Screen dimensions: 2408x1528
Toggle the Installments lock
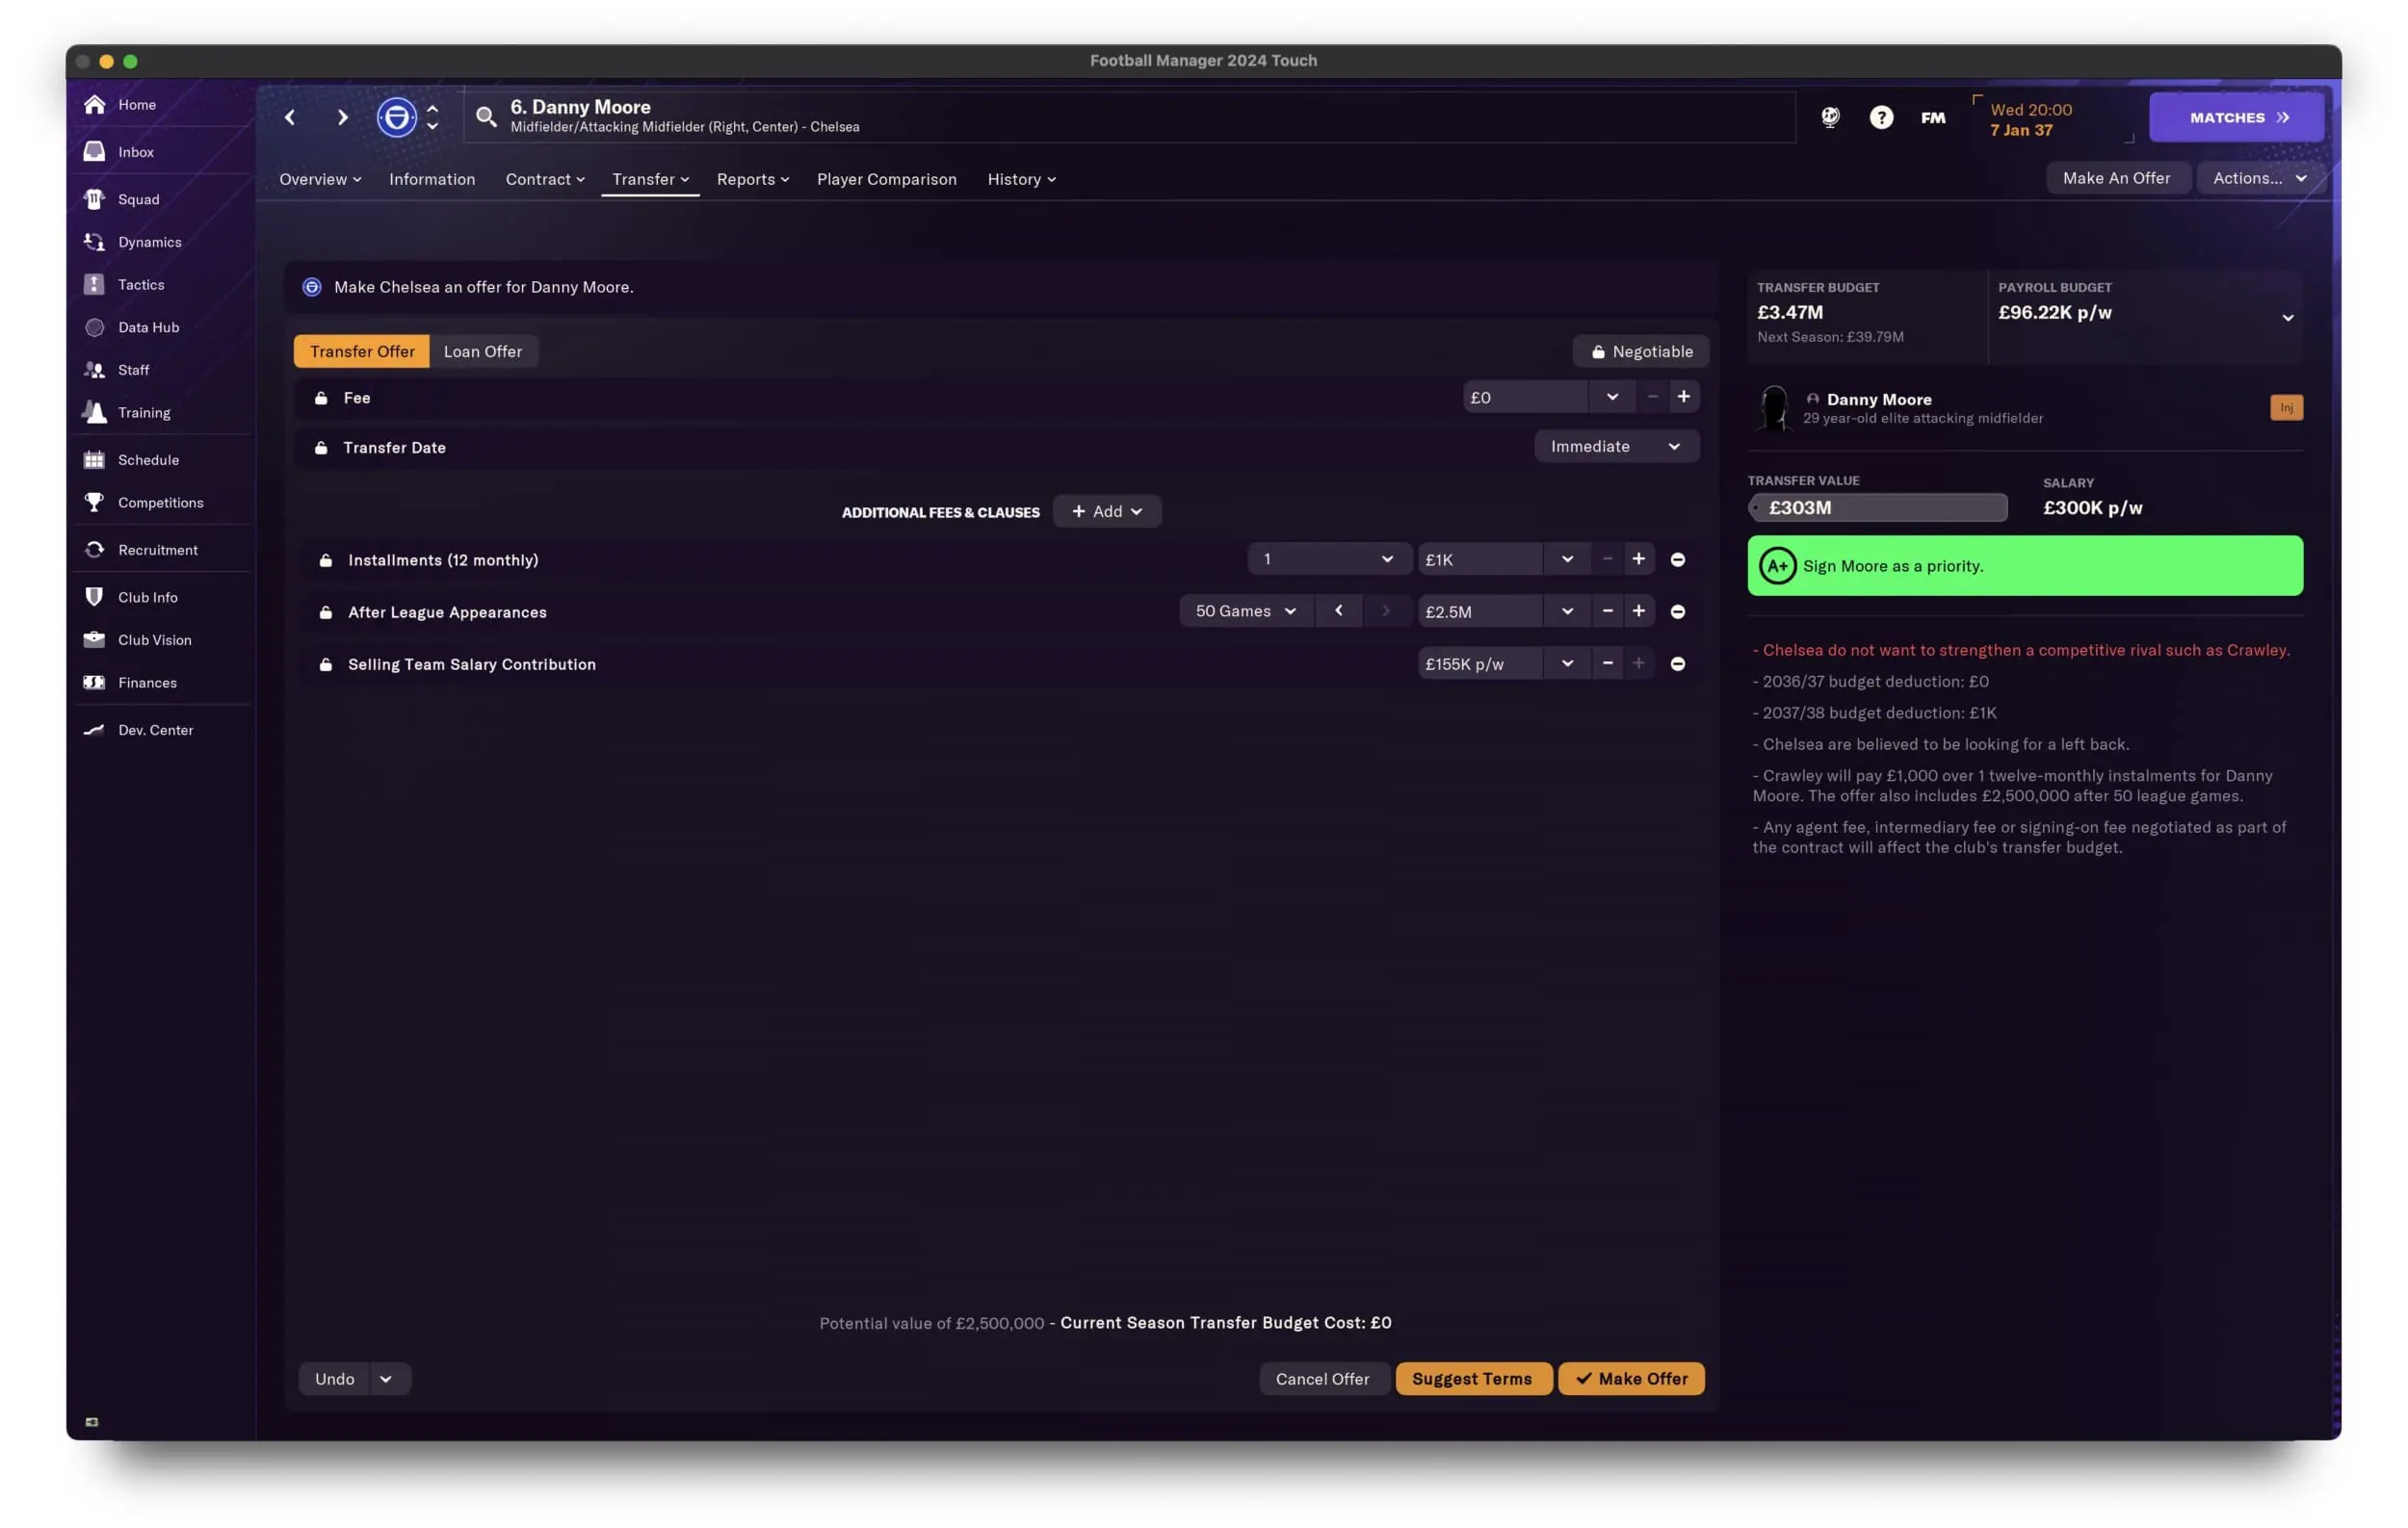coord(325,559)
